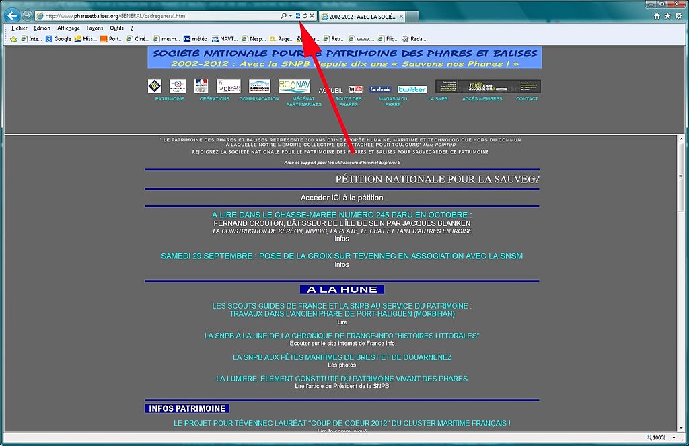Viewport: 689px width, 446px height.
Task: Click the j'aide mon association banner
Action: point(488,86)
